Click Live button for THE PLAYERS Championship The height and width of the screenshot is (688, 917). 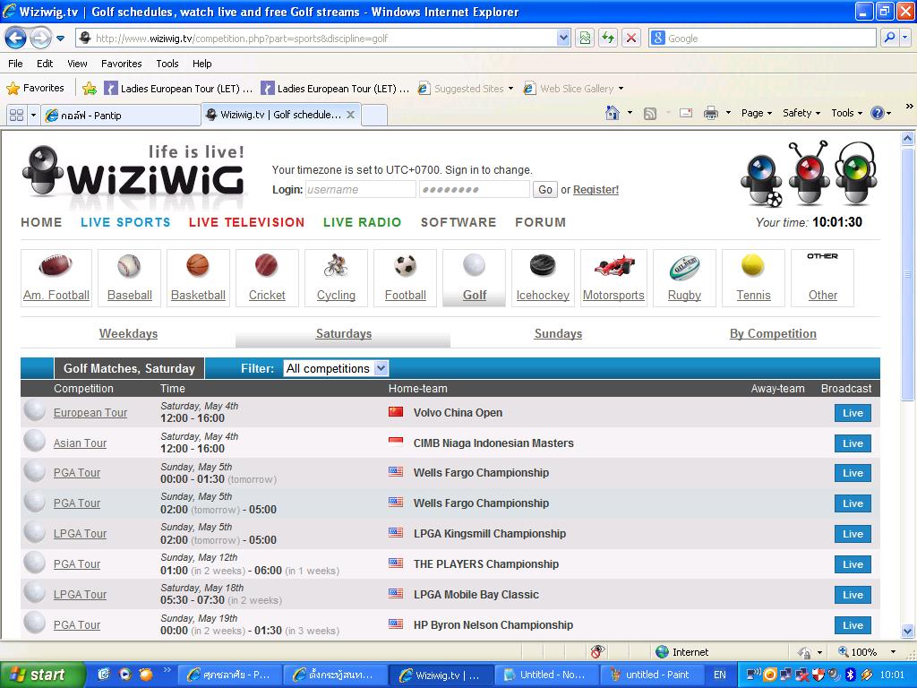(x=853, y=564)
